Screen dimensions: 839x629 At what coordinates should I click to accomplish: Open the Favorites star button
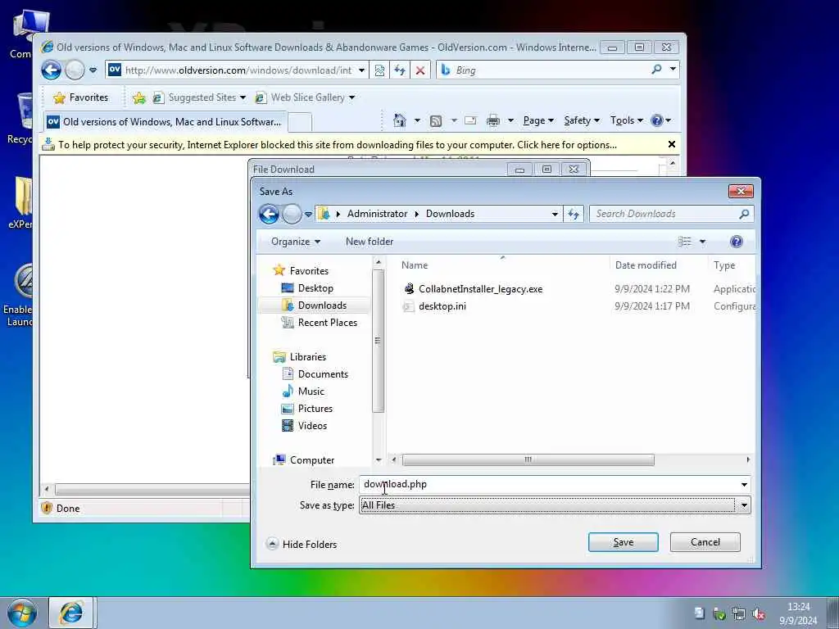point(81,97)
